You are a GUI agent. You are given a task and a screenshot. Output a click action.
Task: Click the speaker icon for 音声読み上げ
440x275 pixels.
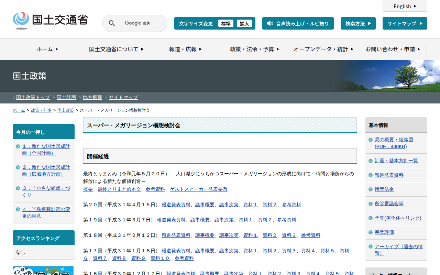(270, 23)
